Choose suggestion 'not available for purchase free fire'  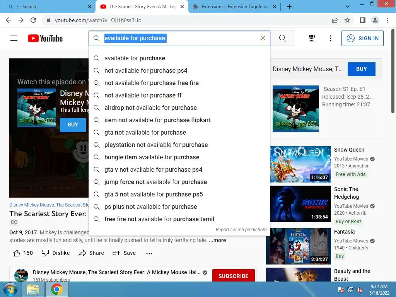pyautogui.click(x=179, y=83)
